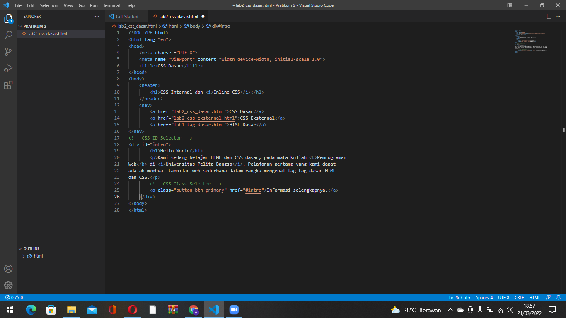Screen dimensions: 566x318
Task: Collapse the OUTLINE section
Action: [x=20, y=248]
